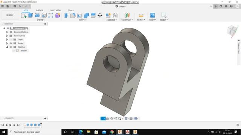Viewport: 241px width, 135px height.
Task: Play the timeline history
Action: tap(10, 125)
